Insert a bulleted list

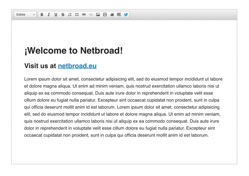77,15
